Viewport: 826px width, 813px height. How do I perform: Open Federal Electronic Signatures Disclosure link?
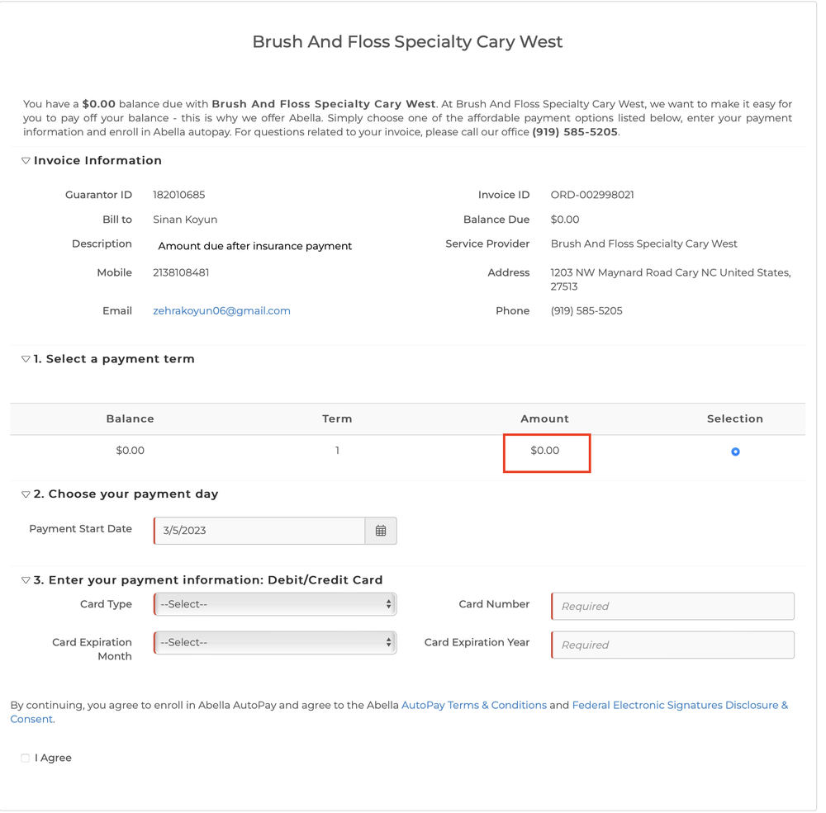679,705
